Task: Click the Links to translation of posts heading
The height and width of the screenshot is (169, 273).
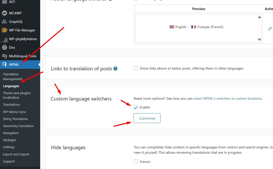Action: click(x=81, y=69)
